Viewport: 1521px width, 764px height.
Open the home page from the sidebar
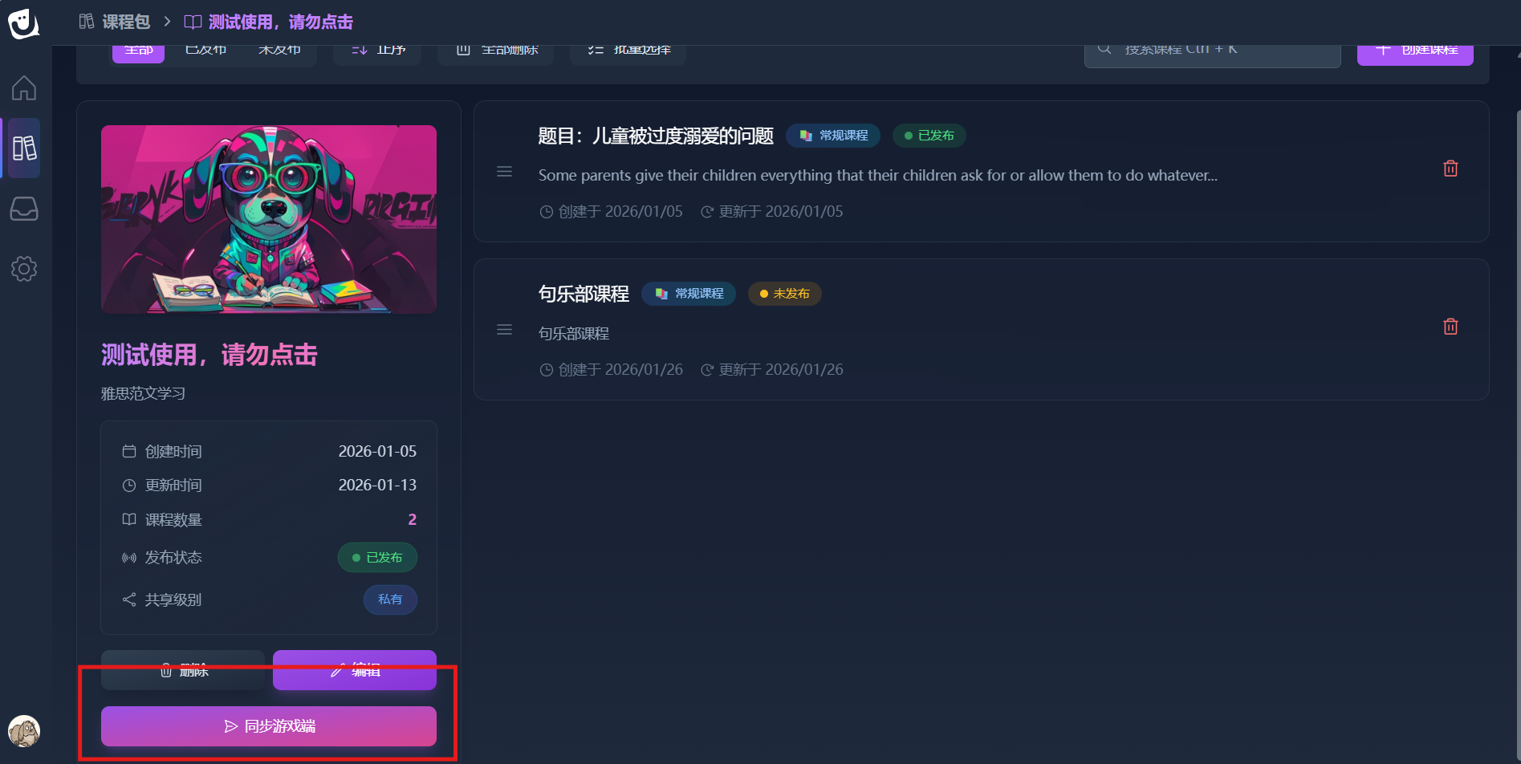pyautogui.click(x=24, y=87)
